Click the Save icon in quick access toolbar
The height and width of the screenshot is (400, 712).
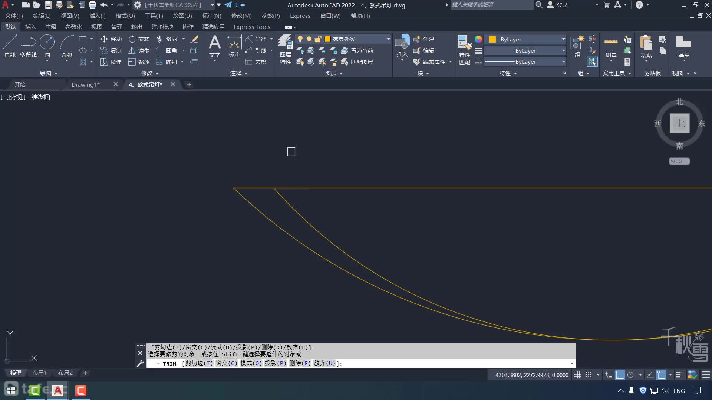pyautogui.click(x=48, y=5)
